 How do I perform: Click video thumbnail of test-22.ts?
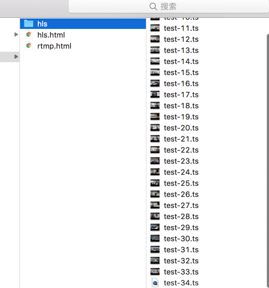[155, 150]
